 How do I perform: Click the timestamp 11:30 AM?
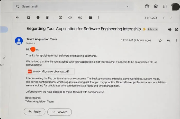pos(136,40)
